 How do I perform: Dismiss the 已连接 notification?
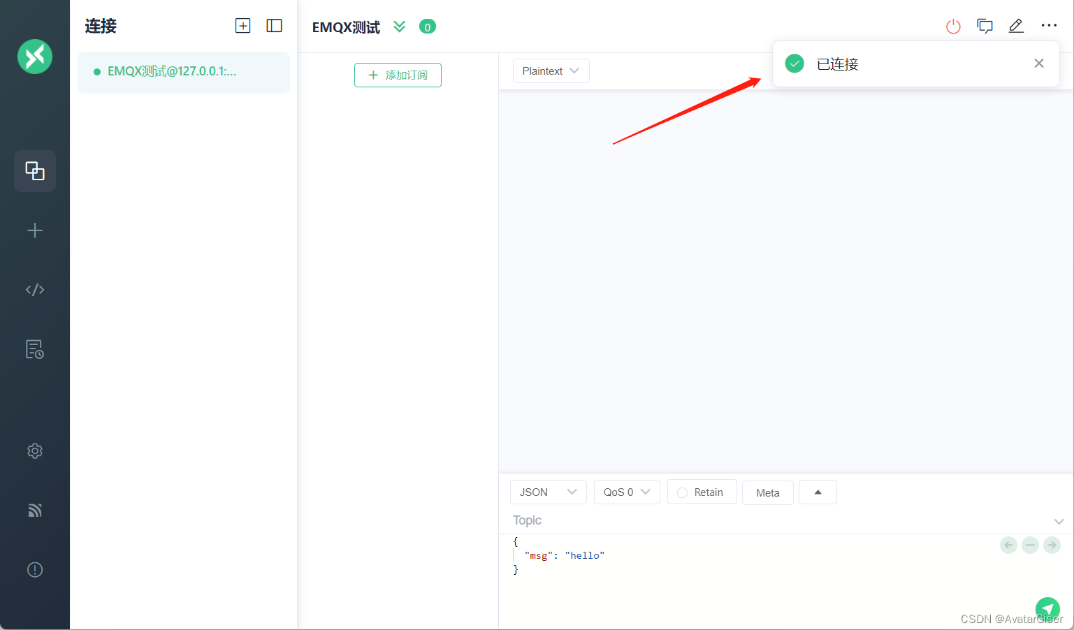(1039, 64)
